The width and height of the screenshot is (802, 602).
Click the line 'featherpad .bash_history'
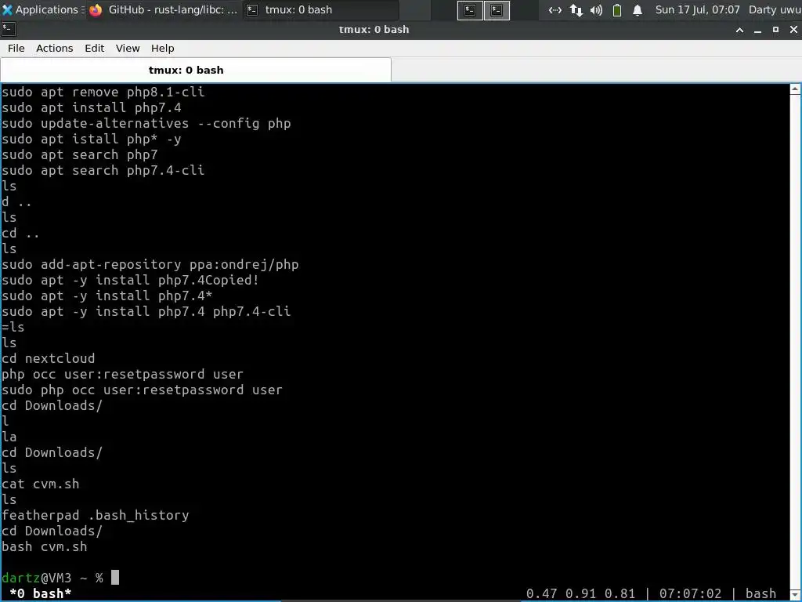pos(95,516)
